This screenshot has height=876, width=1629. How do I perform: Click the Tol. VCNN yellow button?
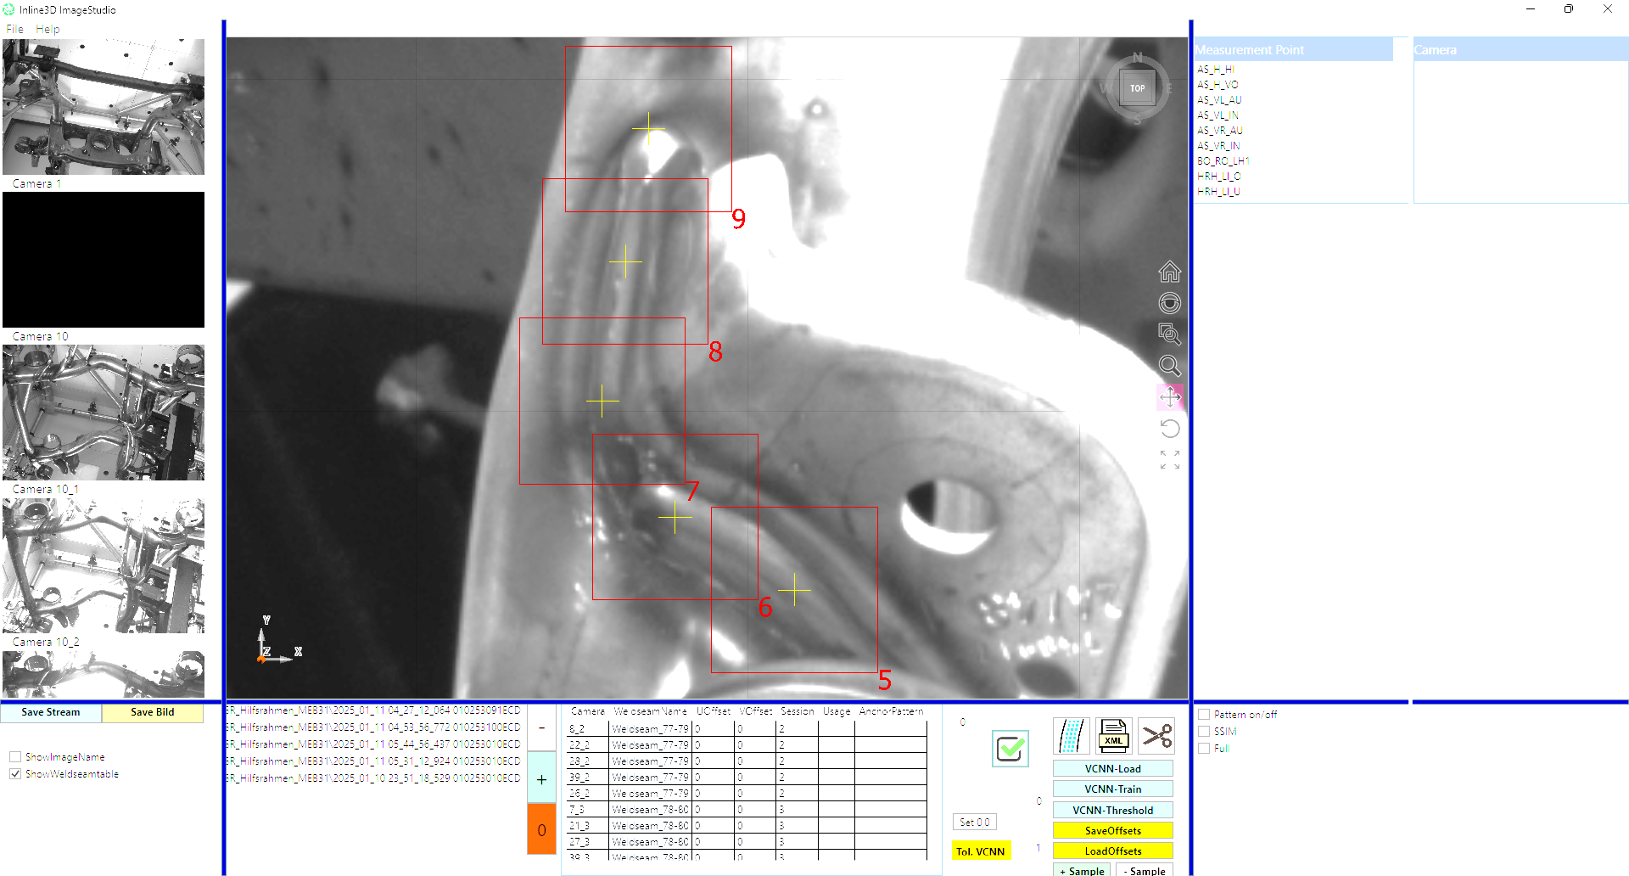pos(981,851)
